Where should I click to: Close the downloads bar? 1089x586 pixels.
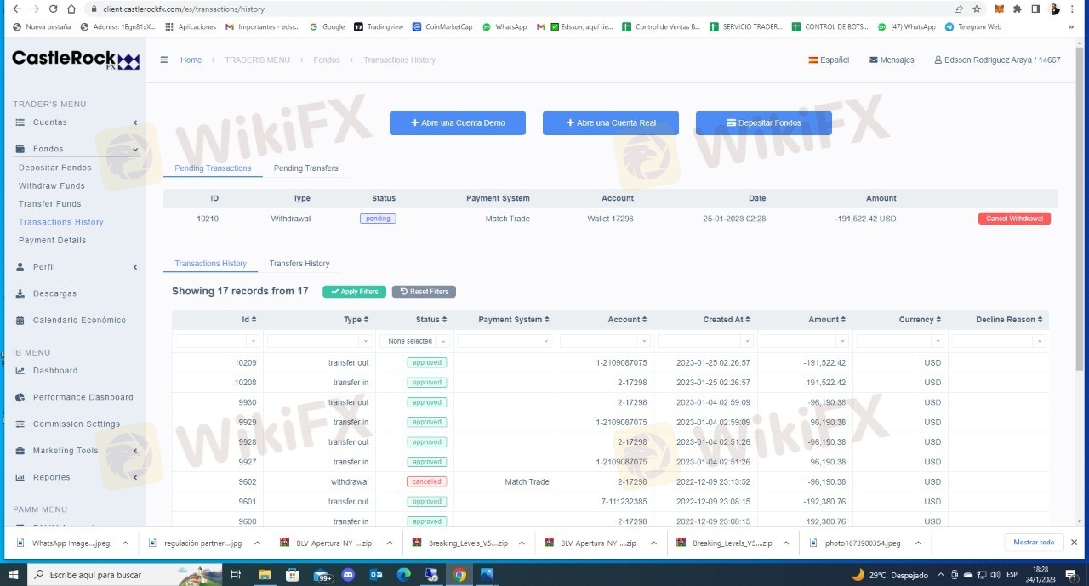pos(1075,542)
